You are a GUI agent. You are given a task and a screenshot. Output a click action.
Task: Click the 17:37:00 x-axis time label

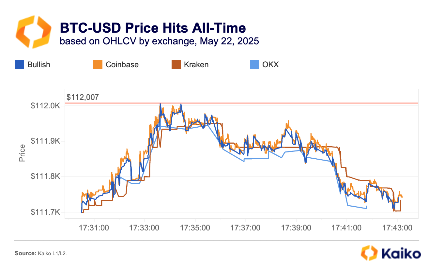click(245, 228)
